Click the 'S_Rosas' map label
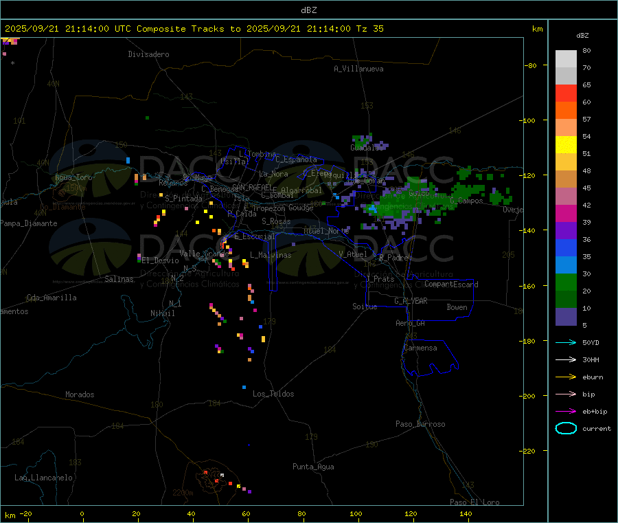This screenshot has height=523, width=618. pyautogui.click(x=276, y=221)
